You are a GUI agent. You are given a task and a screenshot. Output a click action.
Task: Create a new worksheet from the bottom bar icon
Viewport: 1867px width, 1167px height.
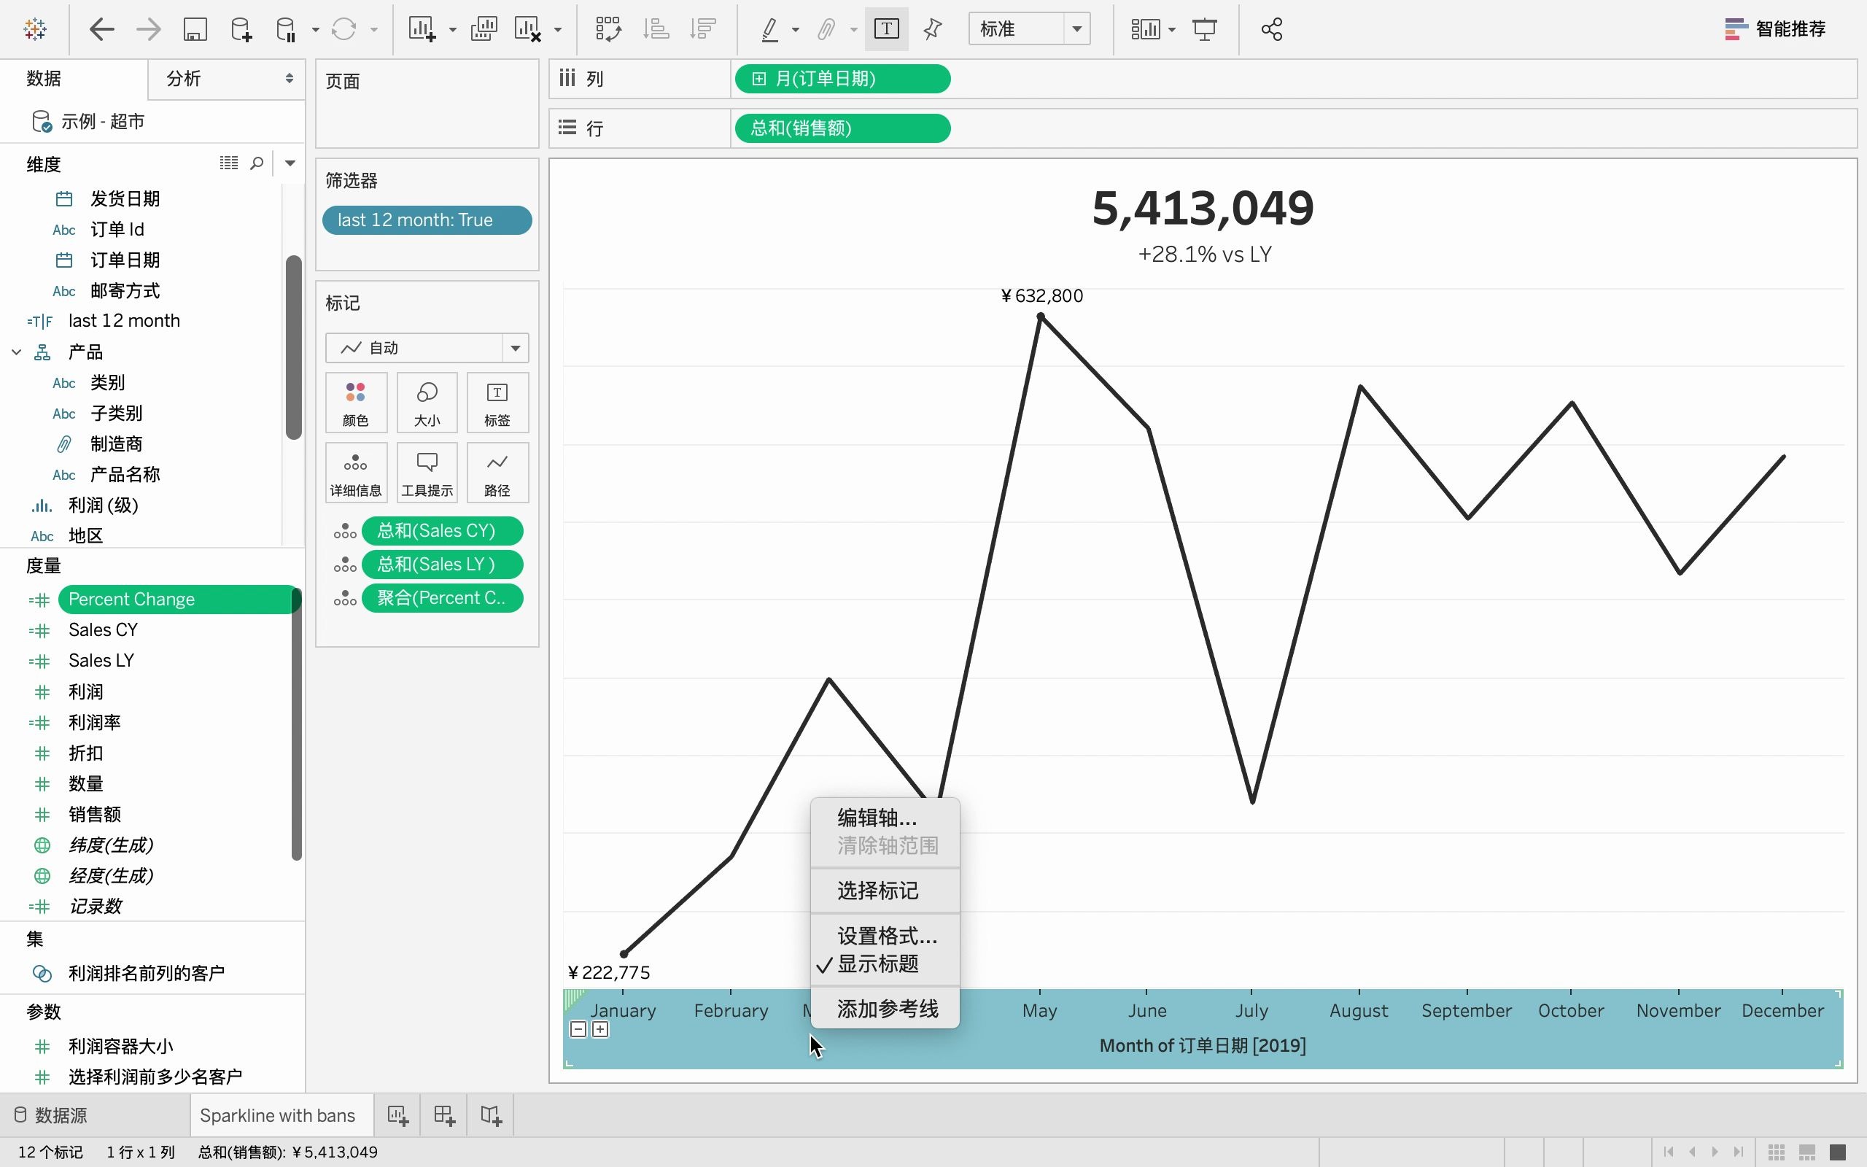(397, 1114)
